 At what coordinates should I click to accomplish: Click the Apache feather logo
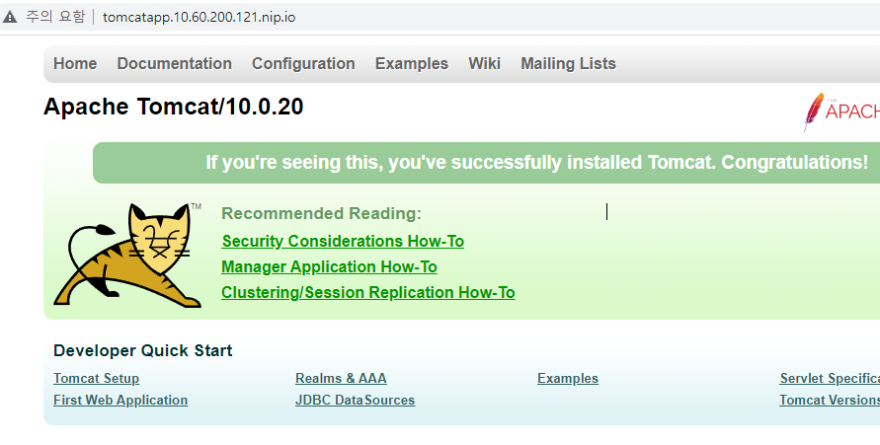(x=841, y=112)
